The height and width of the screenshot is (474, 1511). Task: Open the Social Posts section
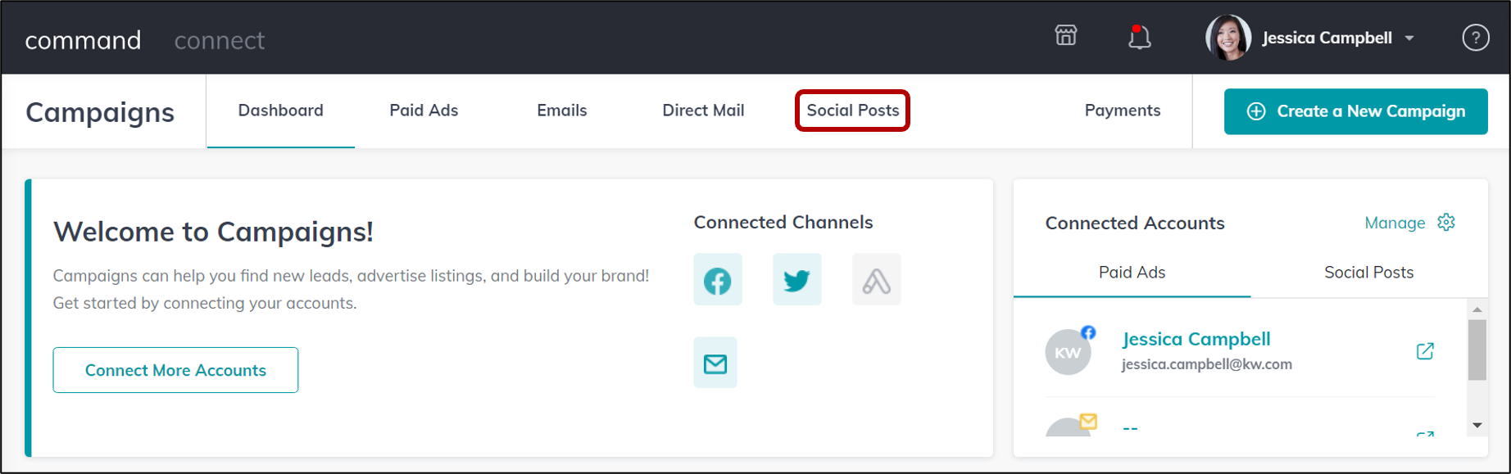852,111
